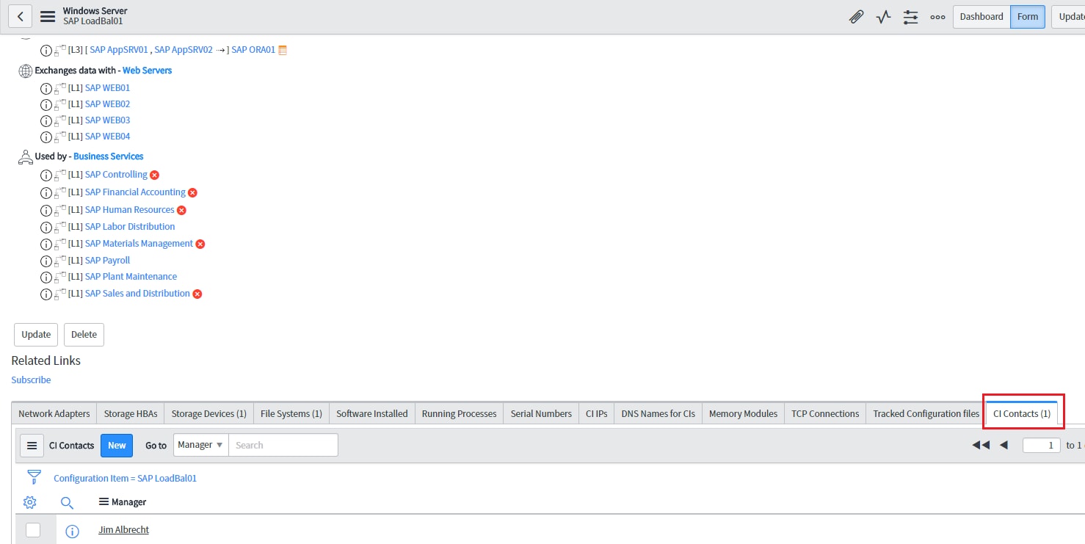Open the DNS Names for CIs tab

click(x=658, y=414)
